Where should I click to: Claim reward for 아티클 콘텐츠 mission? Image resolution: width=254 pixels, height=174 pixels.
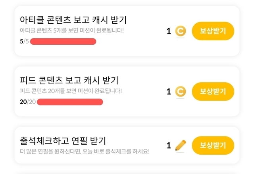213,31
